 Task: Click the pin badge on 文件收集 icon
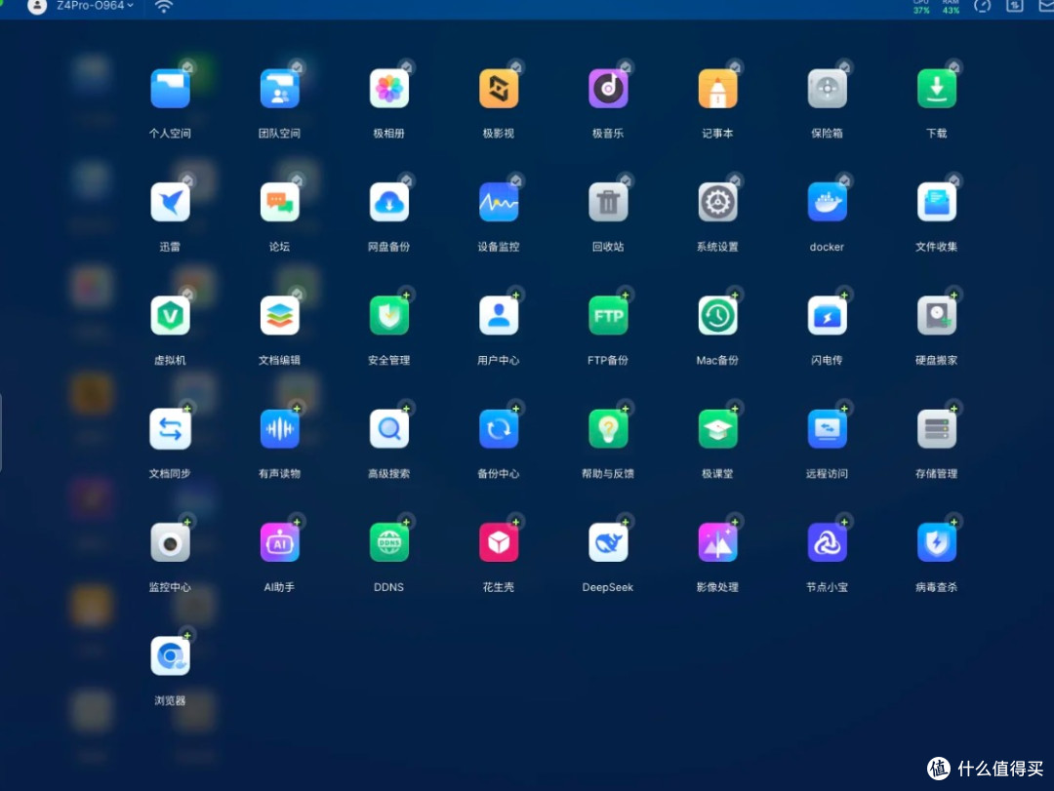tap(953, 180)
